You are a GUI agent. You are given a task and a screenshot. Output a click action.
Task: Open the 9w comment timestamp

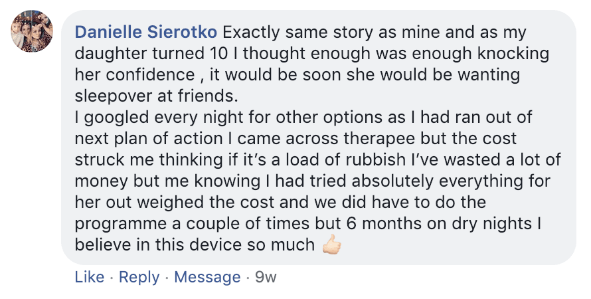click(266, 277)
